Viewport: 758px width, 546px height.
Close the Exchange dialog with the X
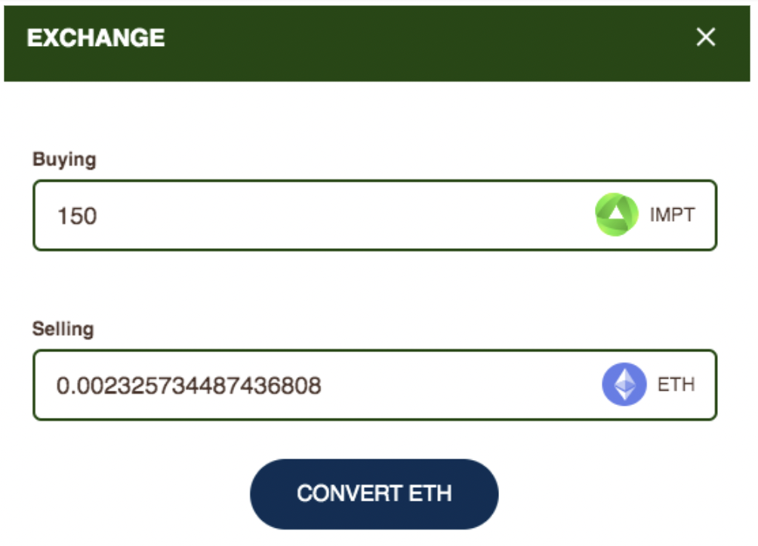click(705, 37)
